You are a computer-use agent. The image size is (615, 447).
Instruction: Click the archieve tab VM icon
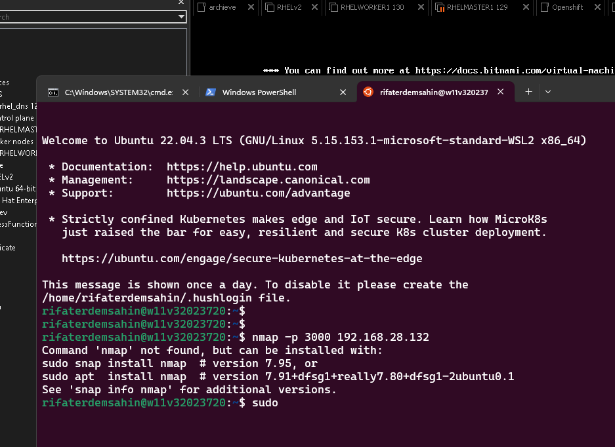(201, 7)
